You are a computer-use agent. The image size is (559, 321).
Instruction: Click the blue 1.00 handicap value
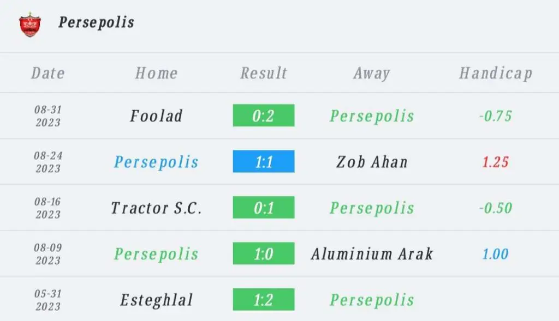(496, 254)
